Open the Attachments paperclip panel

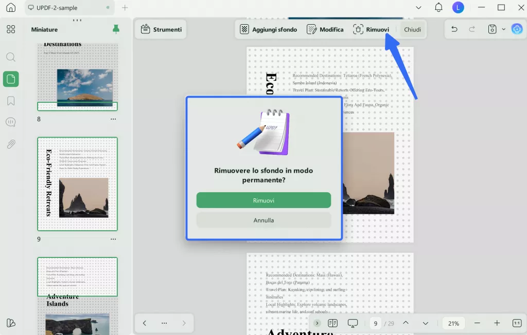11,144
